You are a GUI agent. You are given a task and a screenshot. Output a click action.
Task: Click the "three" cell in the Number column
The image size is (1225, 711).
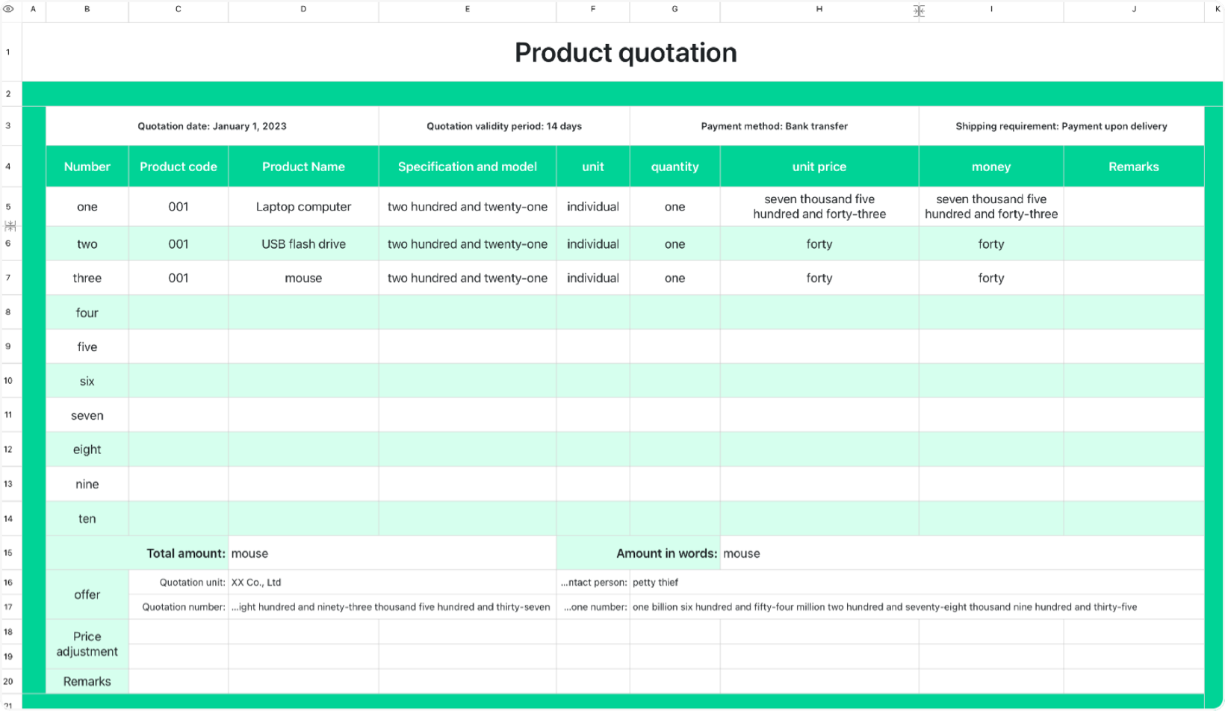[x=87, y=278]
